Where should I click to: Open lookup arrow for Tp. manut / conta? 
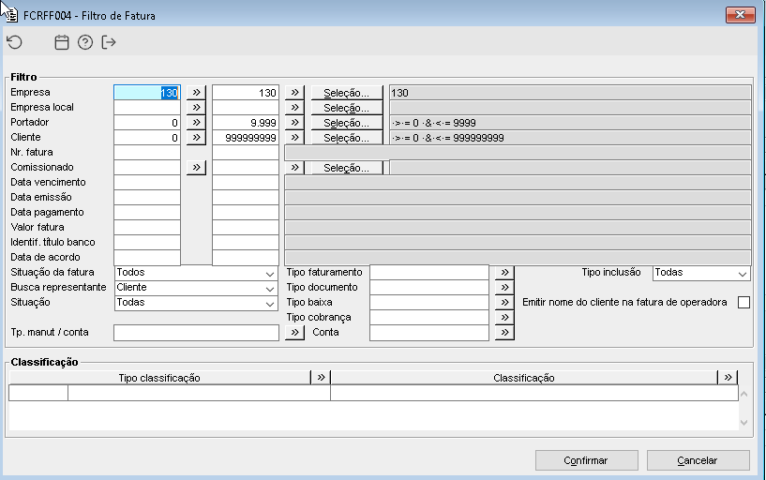click(x=294, y=333)
